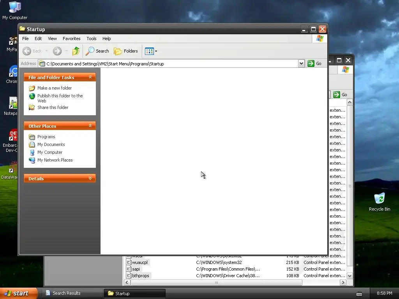Open My Documents link
399x299 pixels.
click(x=51, y=144)
